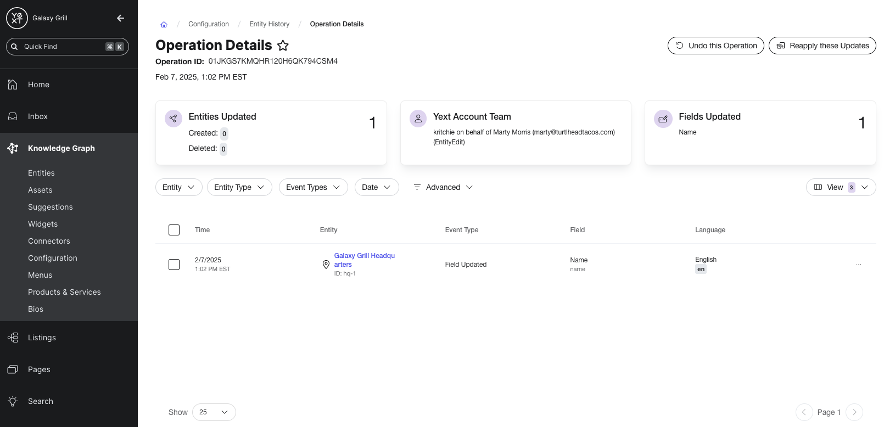Click the location pin icon for hq-1

point(326,265)
